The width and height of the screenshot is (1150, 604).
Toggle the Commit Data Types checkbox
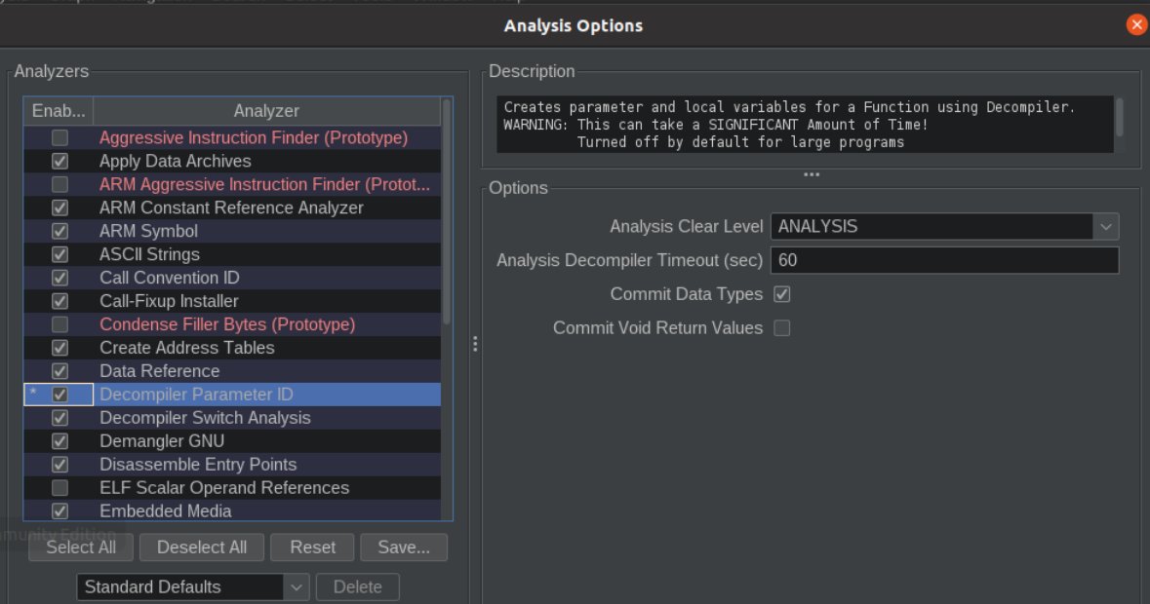coord(782,294)
